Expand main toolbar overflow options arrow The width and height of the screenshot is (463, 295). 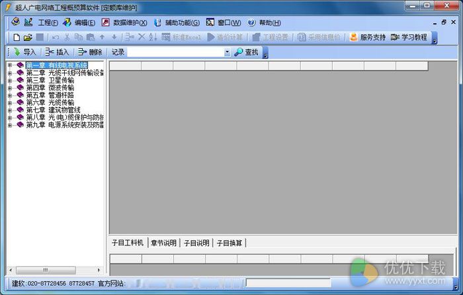435,38
